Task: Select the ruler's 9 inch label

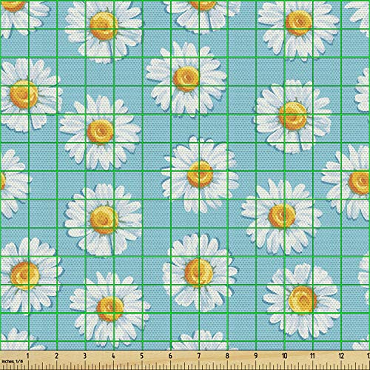Action: tap(256, 355)
